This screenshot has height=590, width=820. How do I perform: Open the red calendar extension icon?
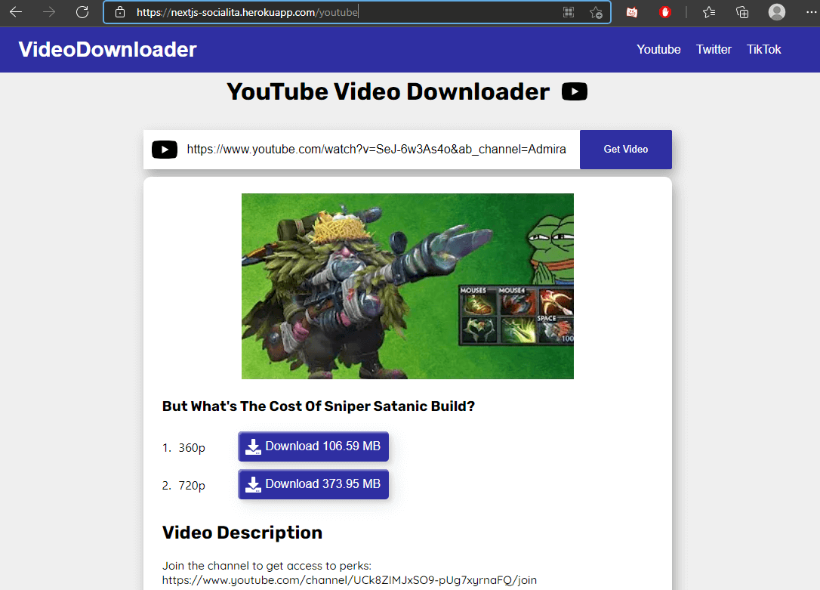(632, 12)
